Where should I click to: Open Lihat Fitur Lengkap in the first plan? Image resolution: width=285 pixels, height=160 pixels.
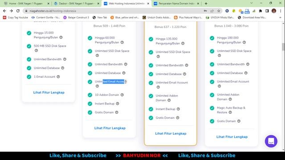49,92
